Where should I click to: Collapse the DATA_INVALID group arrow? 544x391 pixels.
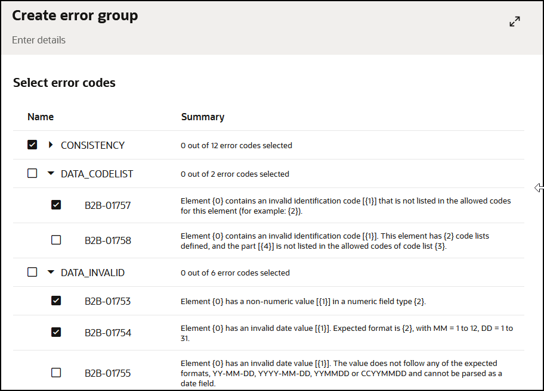(x=51, y=273)
